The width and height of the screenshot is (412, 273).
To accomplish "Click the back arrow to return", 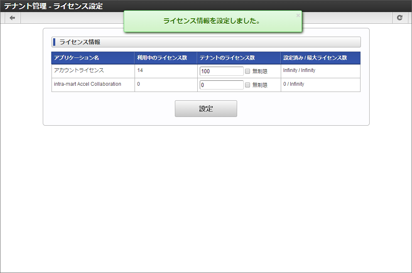I will click(x=12, y=17).
